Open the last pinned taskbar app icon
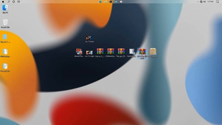 pyautogui.click(x=121, y=2)
